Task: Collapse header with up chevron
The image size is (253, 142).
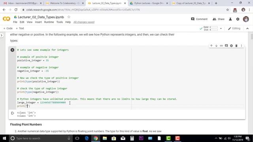Action: click(247, 28)
